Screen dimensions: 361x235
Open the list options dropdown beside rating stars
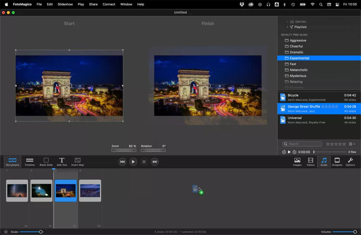pos(352,144)
